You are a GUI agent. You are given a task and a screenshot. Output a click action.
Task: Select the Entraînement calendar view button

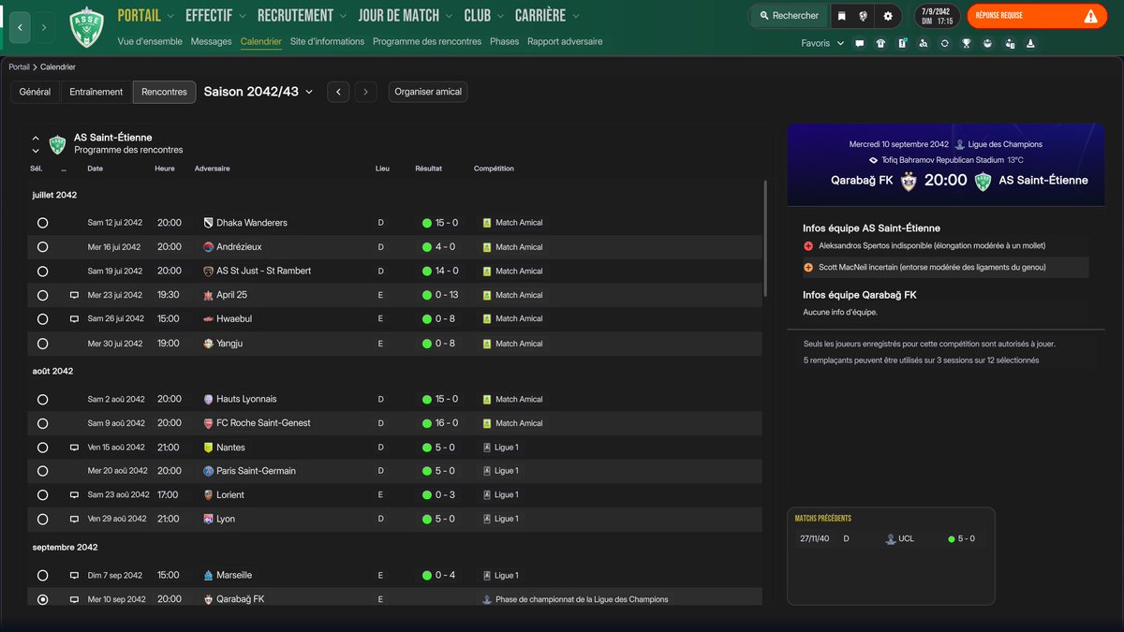(x=96, y=92)
